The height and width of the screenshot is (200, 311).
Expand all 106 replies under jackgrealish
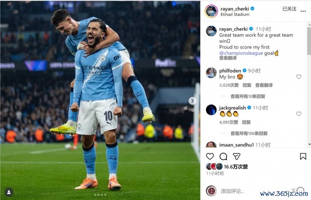point(249,133)
